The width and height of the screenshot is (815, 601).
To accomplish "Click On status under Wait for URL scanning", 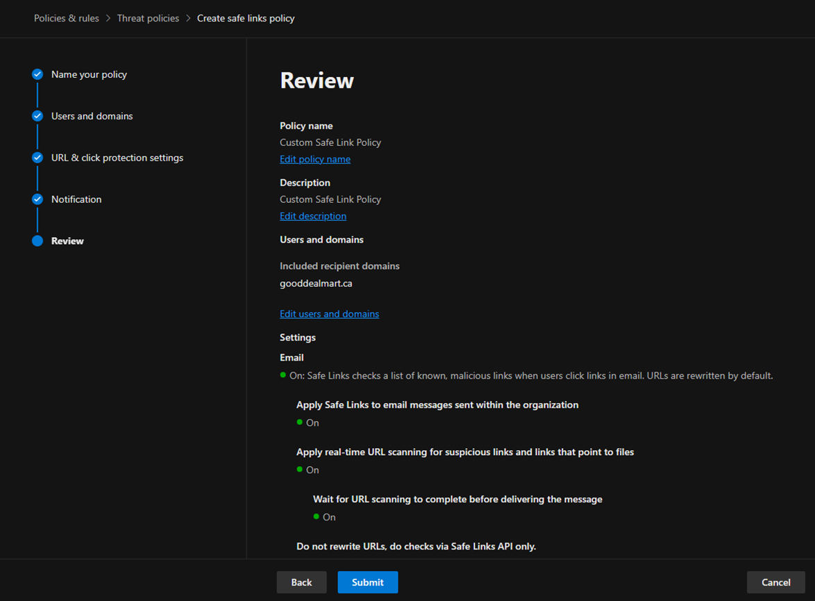I will click(325, 517).
